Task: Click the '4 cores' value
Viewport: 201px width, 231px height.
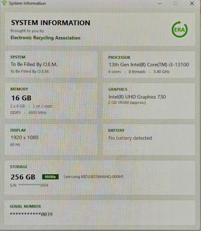Action: (x=114, y=72)
